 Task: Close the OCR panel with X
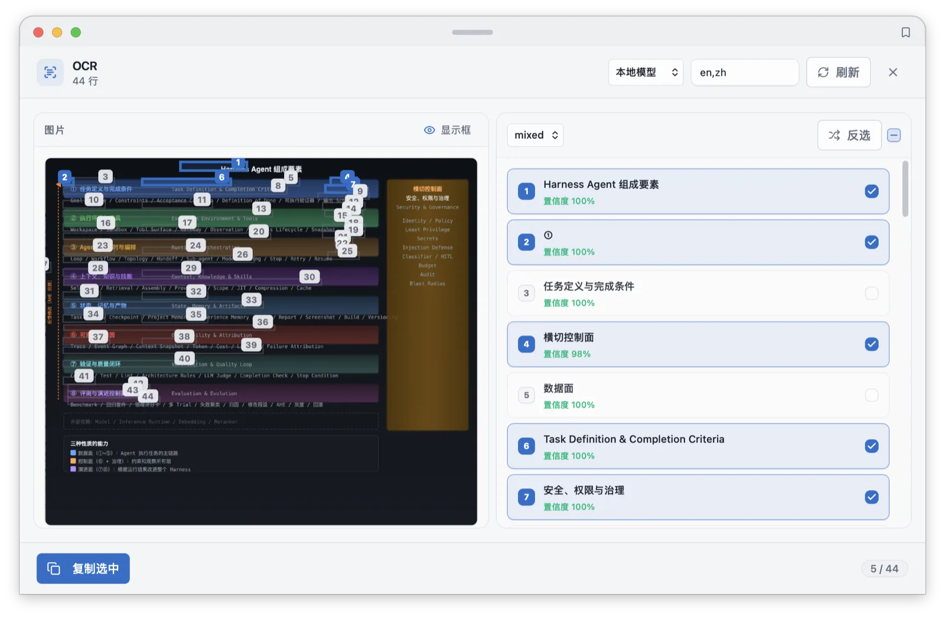tap(893, 72)
